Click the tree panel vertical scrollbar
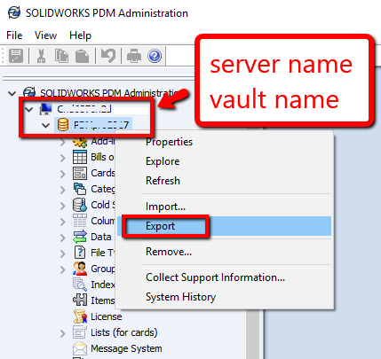This screenshot has width=381, height=359. pyautogui.click(x=252, y=335)
